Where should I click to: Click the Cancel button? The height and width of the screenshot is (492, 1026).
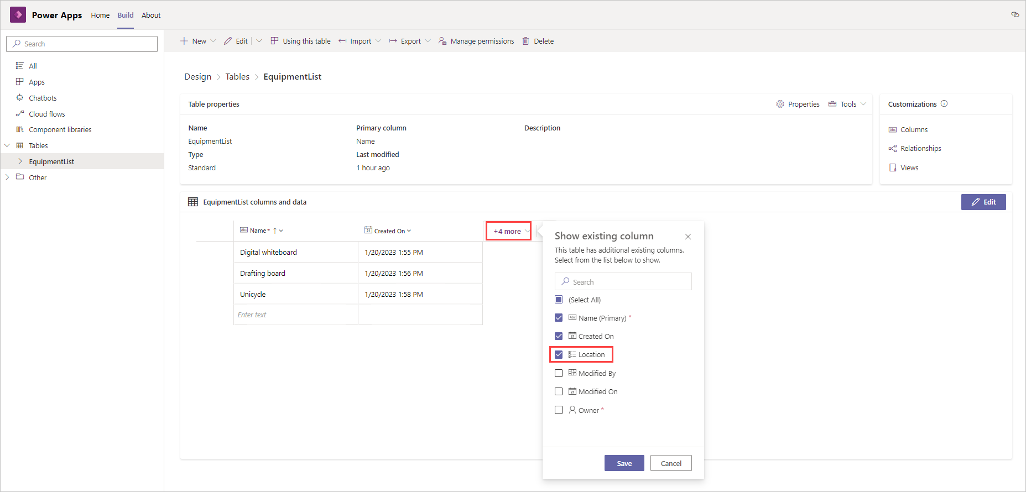point(671,463)
